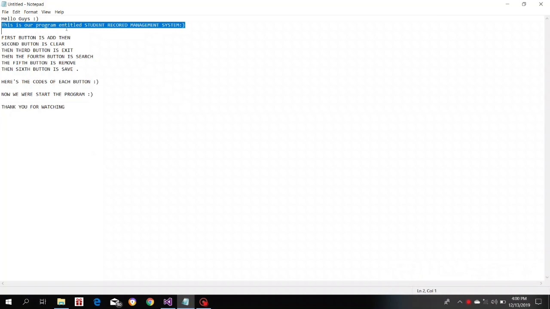
Task: Open the Action Center notifications icon
Action: pyautogui.click(x=538, y=302)
